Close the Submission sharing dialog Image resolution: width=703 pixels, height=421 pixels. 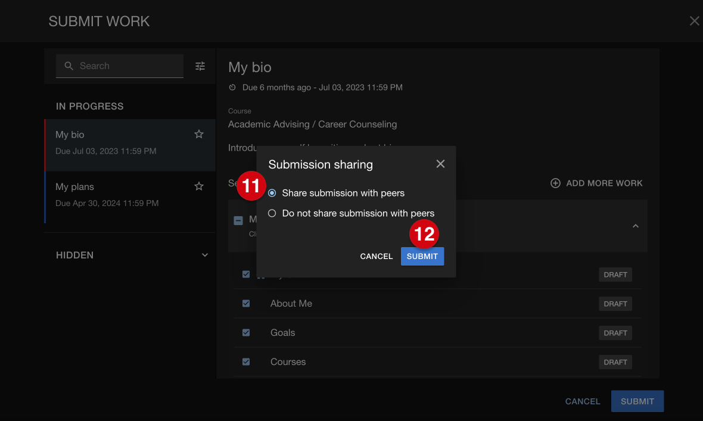(440, 164)
